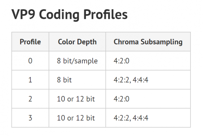Click the Profile '0' cell

point(30,61)
